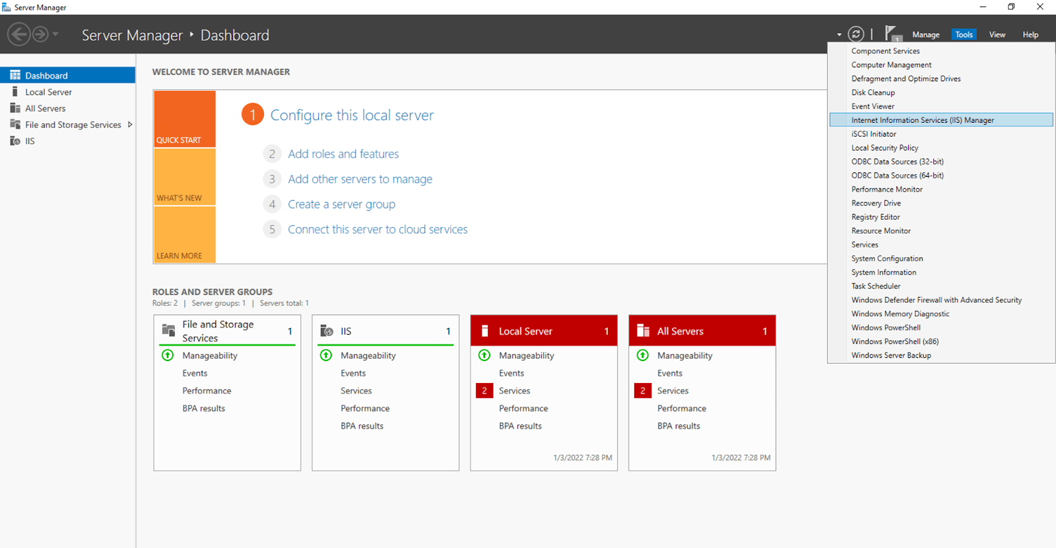Close the Tools menu
The image size is (1056, 548).
pyautogui.click(x=964, y=35)
